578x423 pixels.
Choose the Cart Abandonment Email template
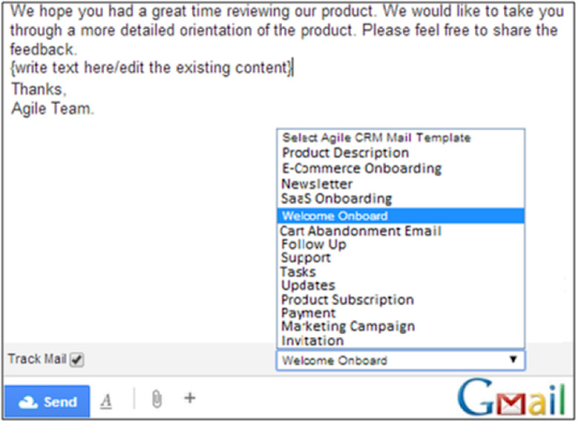pos(360,231)
